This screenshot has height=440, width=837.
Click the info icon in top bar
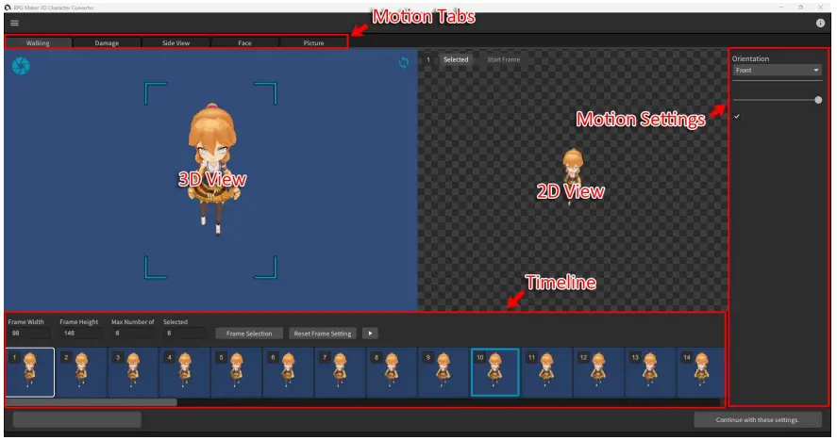click(820, 23)
